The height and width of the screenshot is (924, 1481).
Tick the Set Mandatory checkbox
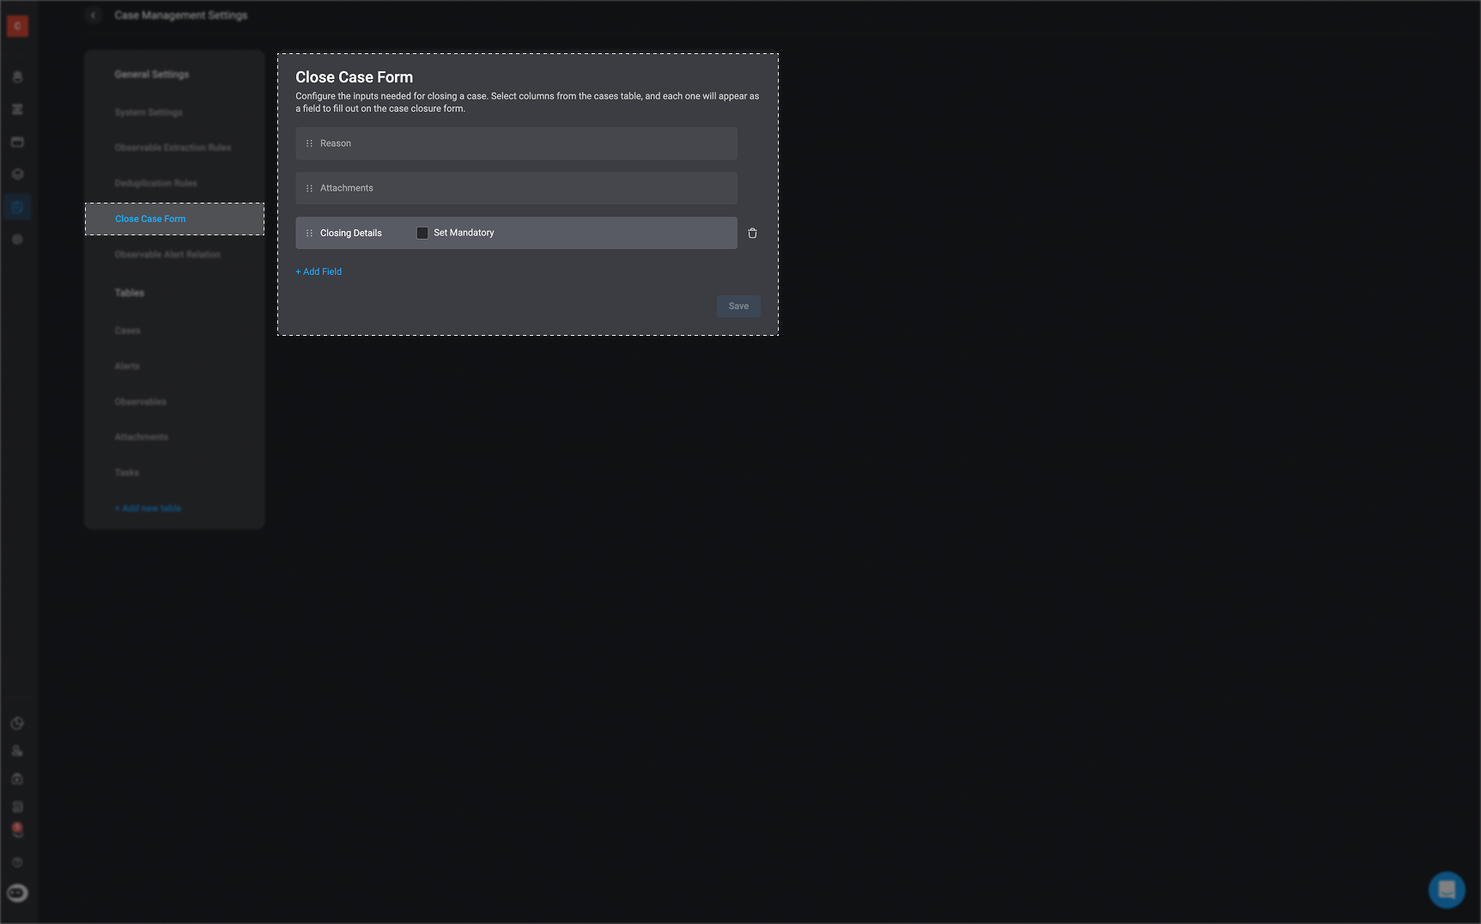422,233
